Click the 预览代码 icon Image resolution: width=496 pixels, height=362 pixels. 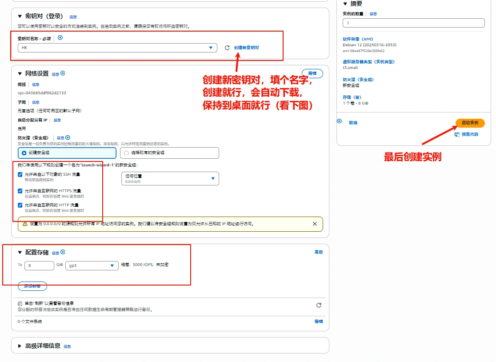pos(457,134)
